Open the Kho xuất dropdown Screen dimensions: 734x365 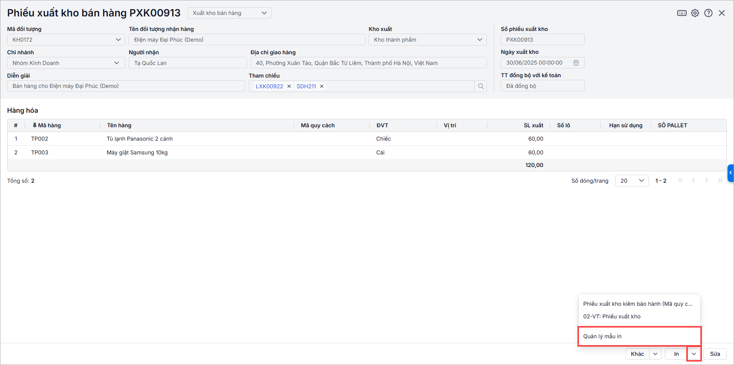click(x=480, y=40)
